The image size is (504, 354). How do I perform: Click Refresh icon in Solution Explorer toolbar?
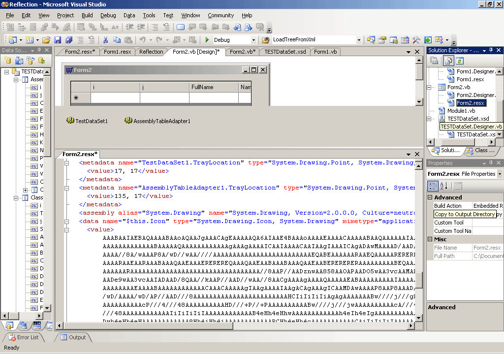[x=460, y=61]
